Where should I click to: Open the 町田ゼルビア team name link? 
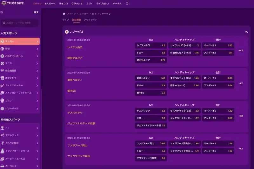[75, 58]
